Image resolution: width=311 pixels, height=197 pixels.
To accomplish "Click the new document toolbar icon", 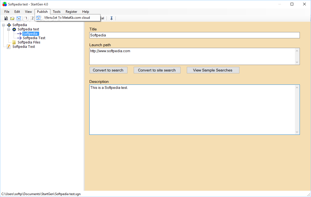I will click(6, 18).
